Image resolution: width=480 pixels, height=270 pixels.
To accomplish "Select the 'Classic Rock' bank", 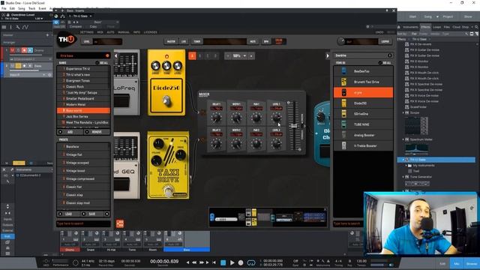I will 83,87.
